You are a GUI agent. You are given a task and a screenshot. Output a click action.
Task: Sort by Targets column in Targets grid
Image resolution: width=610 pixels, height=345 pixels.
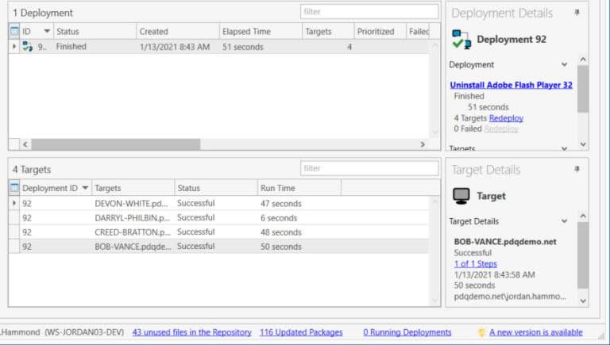(x=133, y=188)
